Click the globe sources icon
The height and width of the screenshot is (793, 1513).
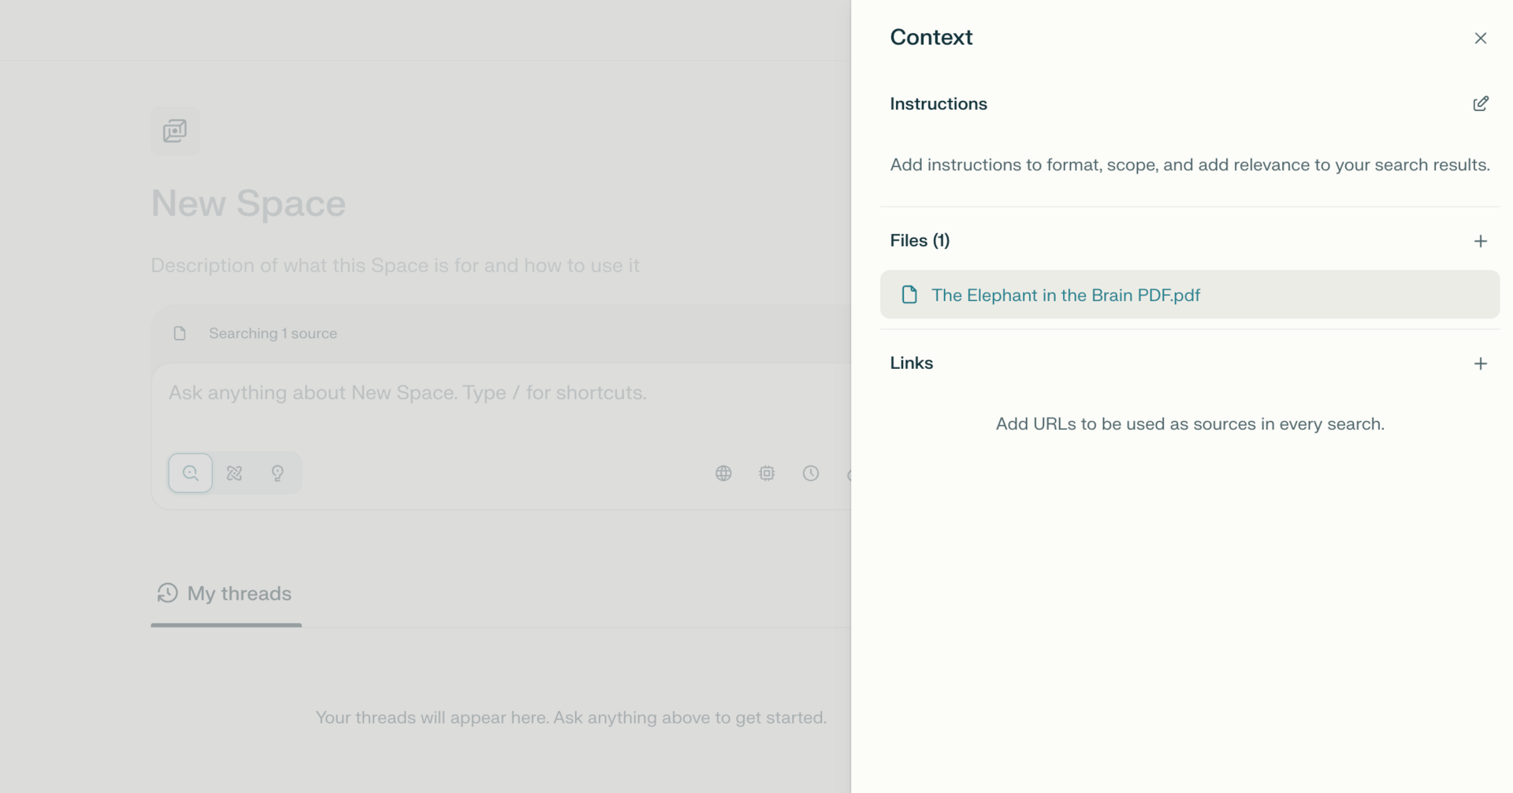click(723, 473)
